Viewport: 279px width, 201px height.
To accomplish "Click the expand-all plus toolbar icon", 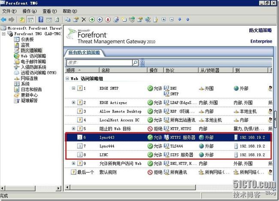I will pos(164,19).
